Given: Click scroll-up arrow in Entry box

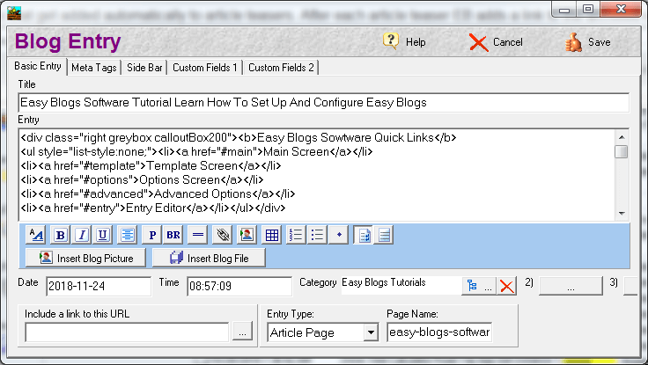Looking at the screenshot, I should [x=622, y=137].
